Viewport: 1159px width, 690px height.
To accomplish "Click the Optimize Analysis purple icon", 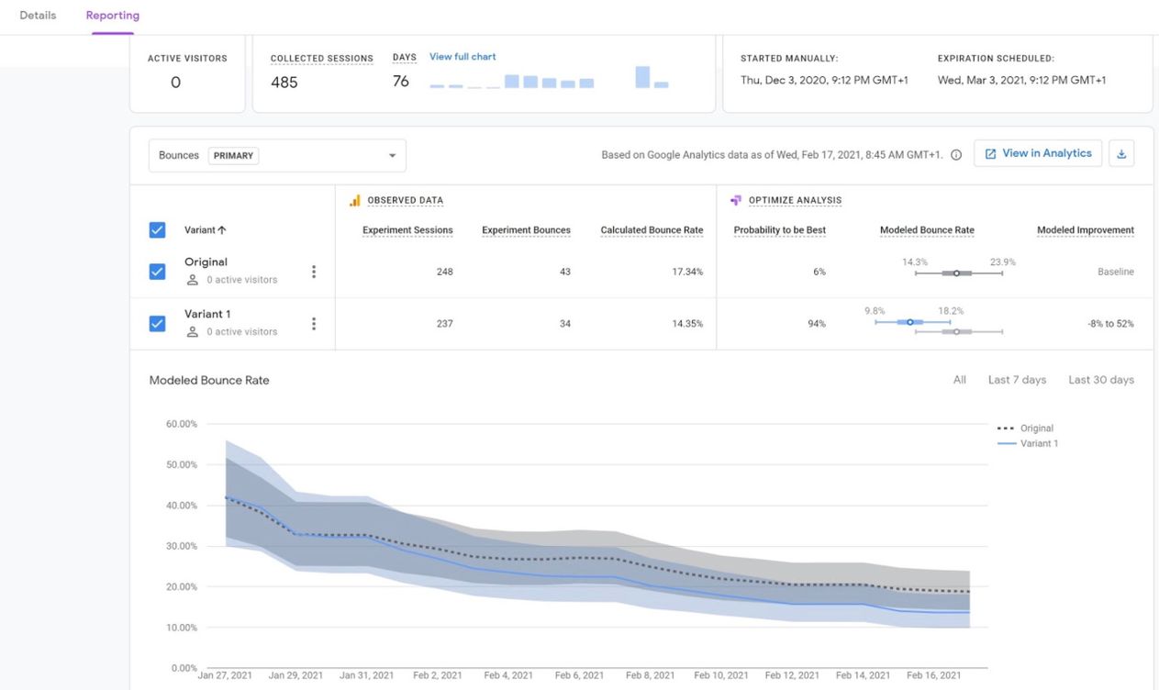I will tap(736, 200).
